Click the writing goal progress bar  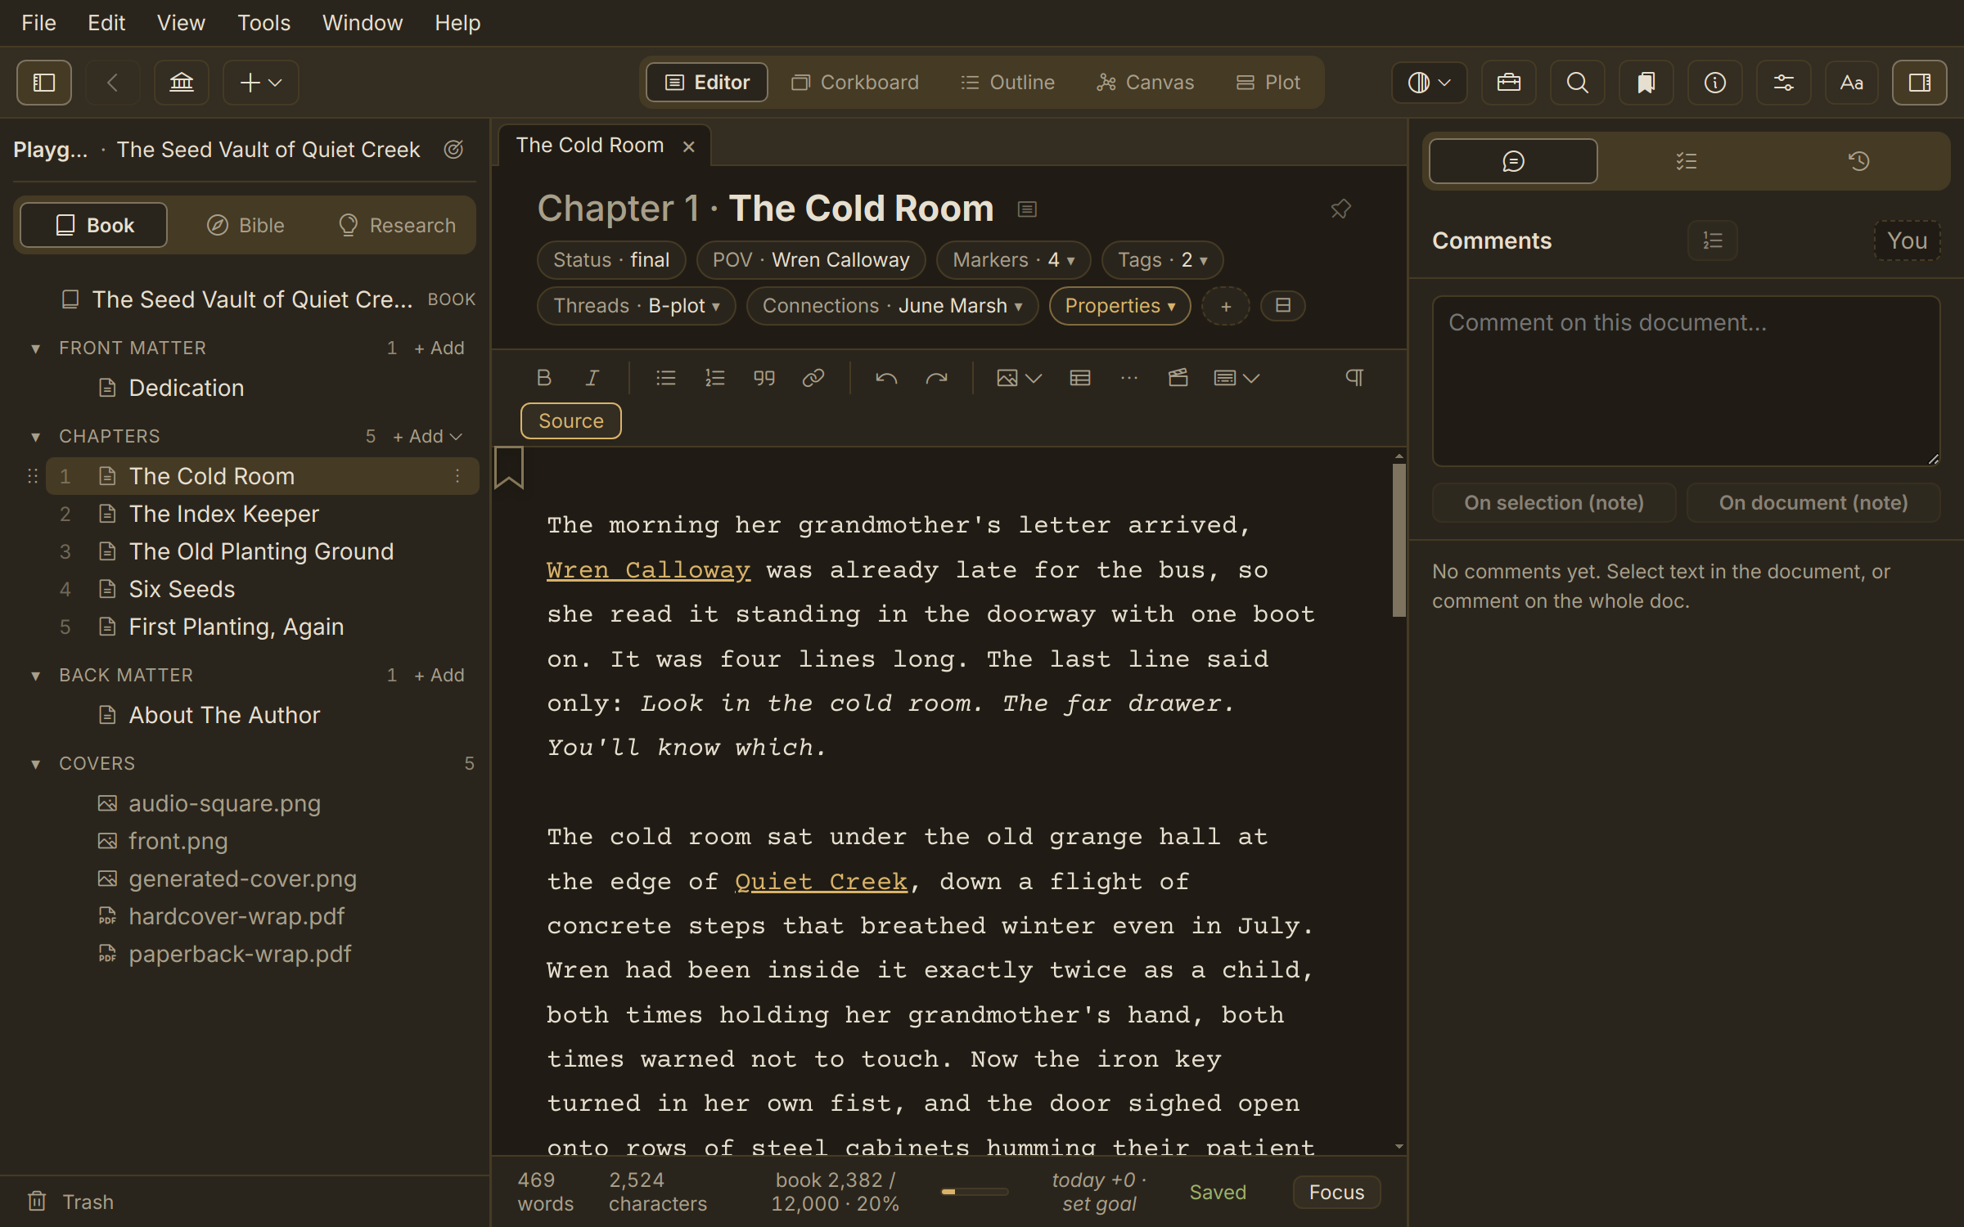[x=975, y=1192]
